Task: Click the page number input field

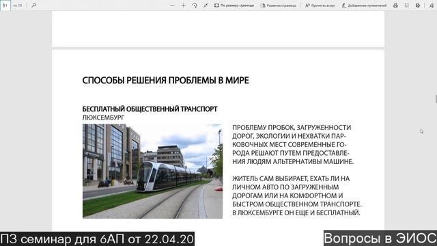Action: (x=5, y=5)
